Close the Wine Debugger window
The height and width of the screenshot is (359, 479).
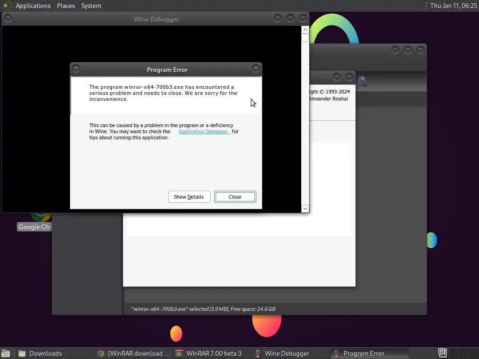tap(303, 18)
